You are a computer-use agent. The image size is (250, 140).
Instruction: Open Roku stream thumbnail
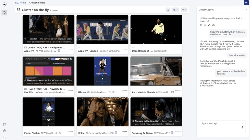coord(102,112)
